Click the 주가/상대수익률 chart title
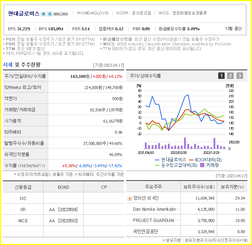Viewport: 252px width, 245px height. coord(145,76)
